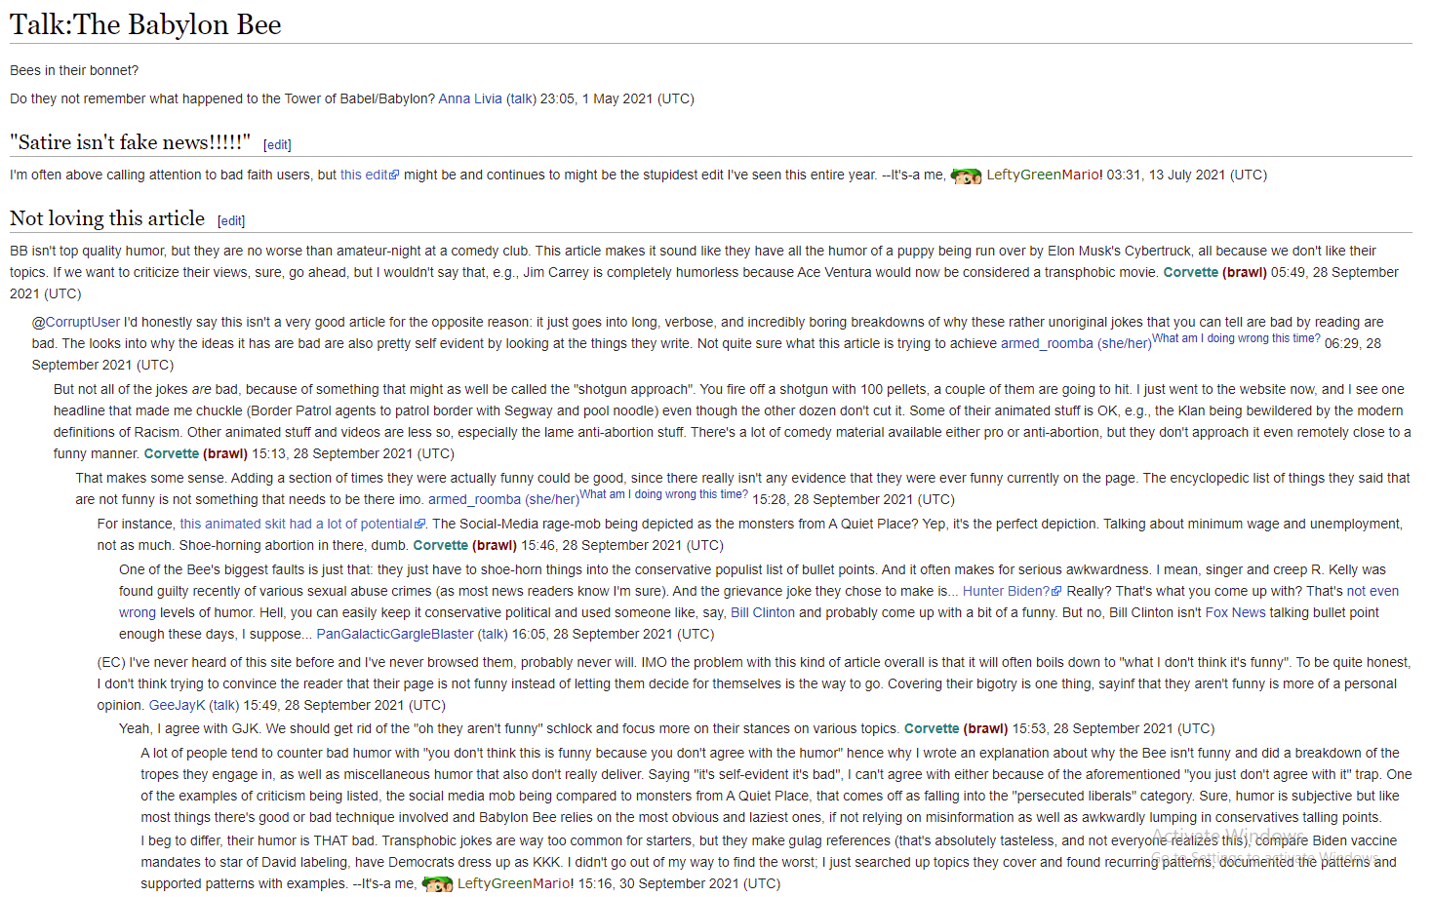Open the brawl link in the 15:46 signature
The image size is (1432, 897).
495,545
